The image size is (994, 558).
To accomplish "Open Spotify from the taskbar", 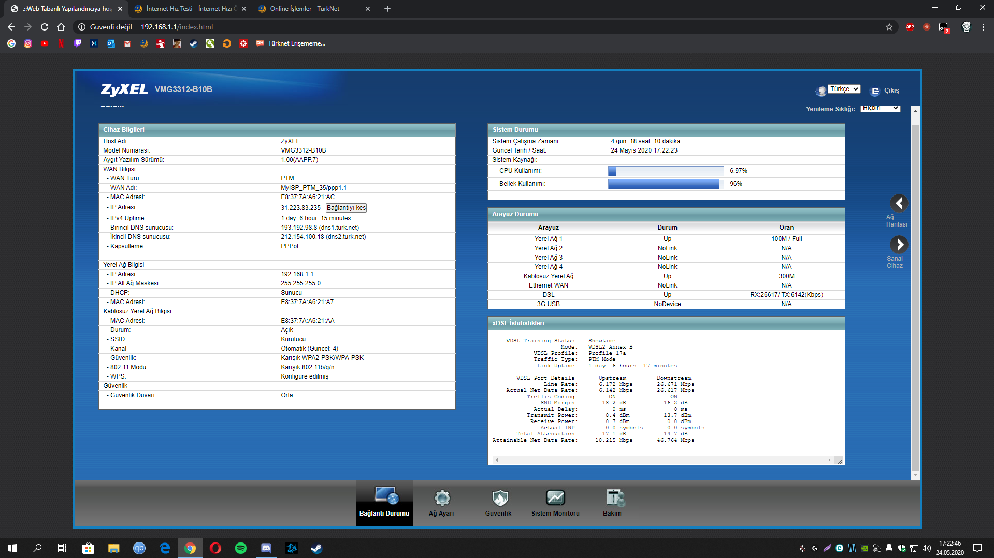I will 241,548.
